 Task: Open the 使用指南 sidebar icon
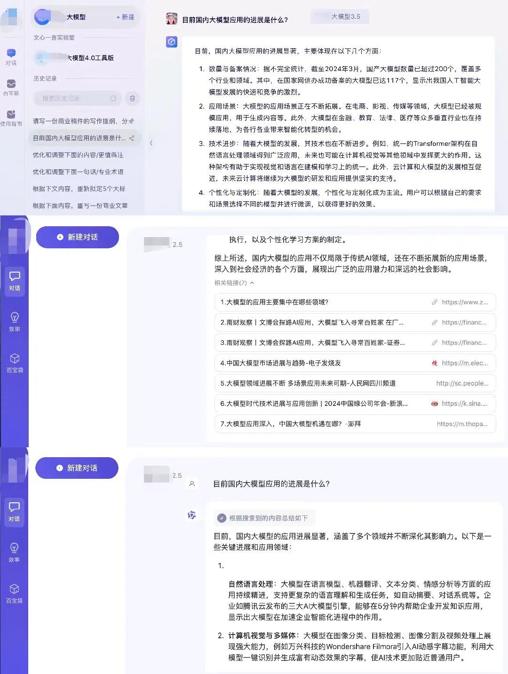pyautogui.click(x=11, y=114)
